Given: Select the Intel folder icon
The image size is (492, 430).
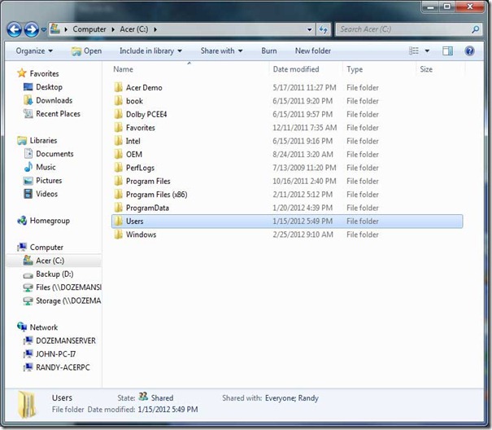Looking at the screenshot, I should (x=118, y=141).
